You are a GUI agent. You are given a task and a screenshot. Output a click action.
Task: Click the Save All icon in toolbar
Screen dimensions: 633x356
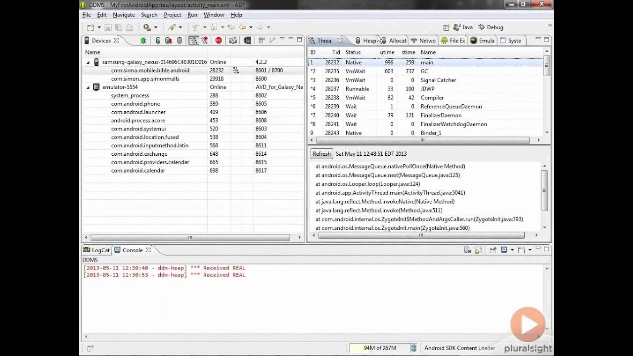point(119,27)
